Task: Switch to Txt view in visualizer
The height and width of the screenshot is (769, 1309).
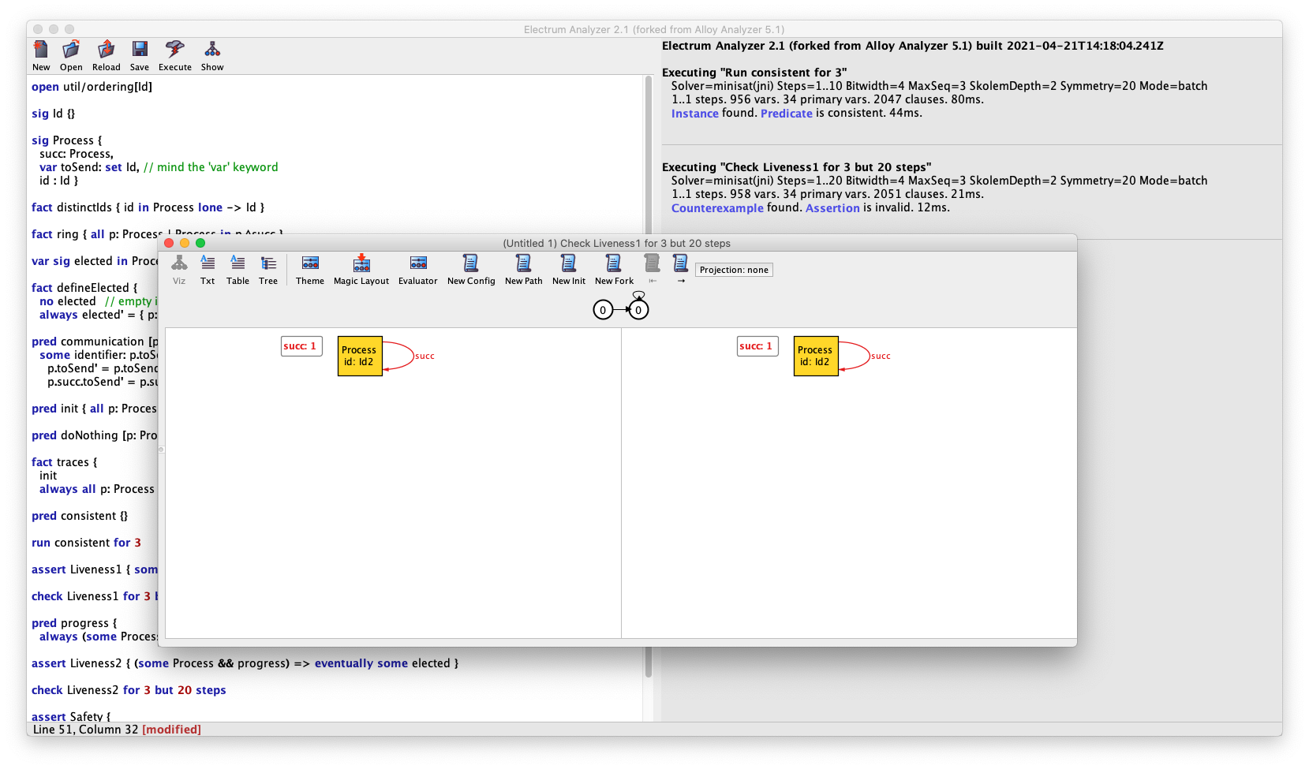Action: [x=208, y=270]
